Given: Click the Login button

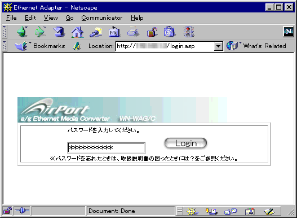Looking at the screenshot, I should pos(185,143).
